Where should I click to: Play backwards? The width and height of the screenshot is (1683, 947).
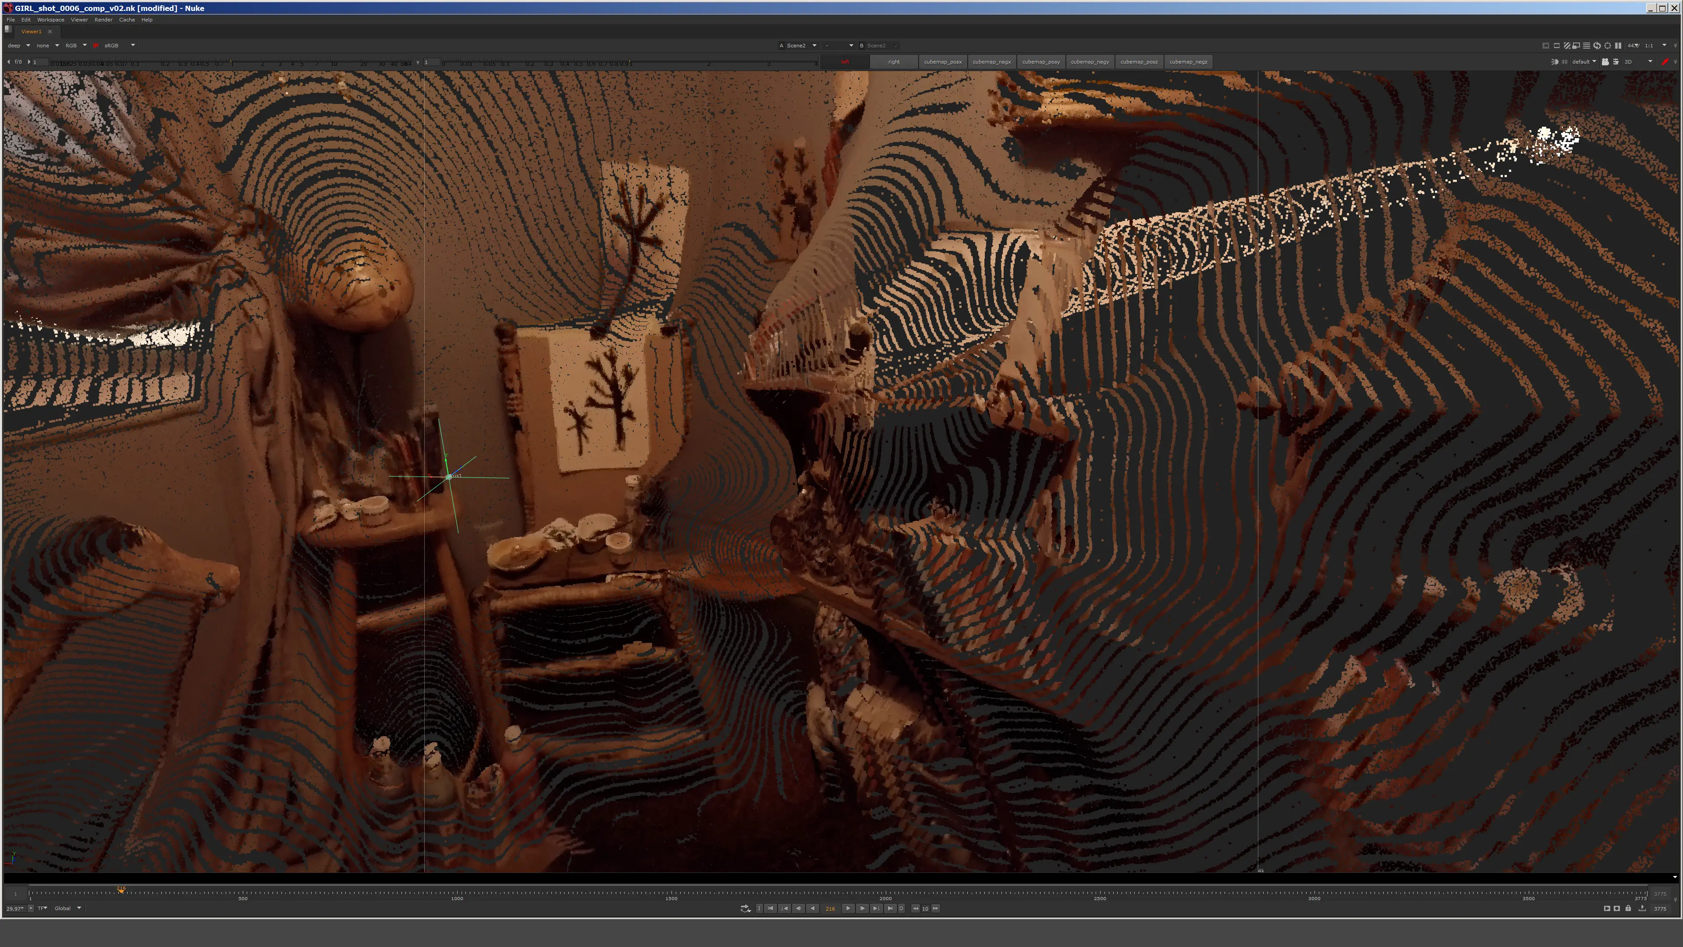tap(812, 908)
